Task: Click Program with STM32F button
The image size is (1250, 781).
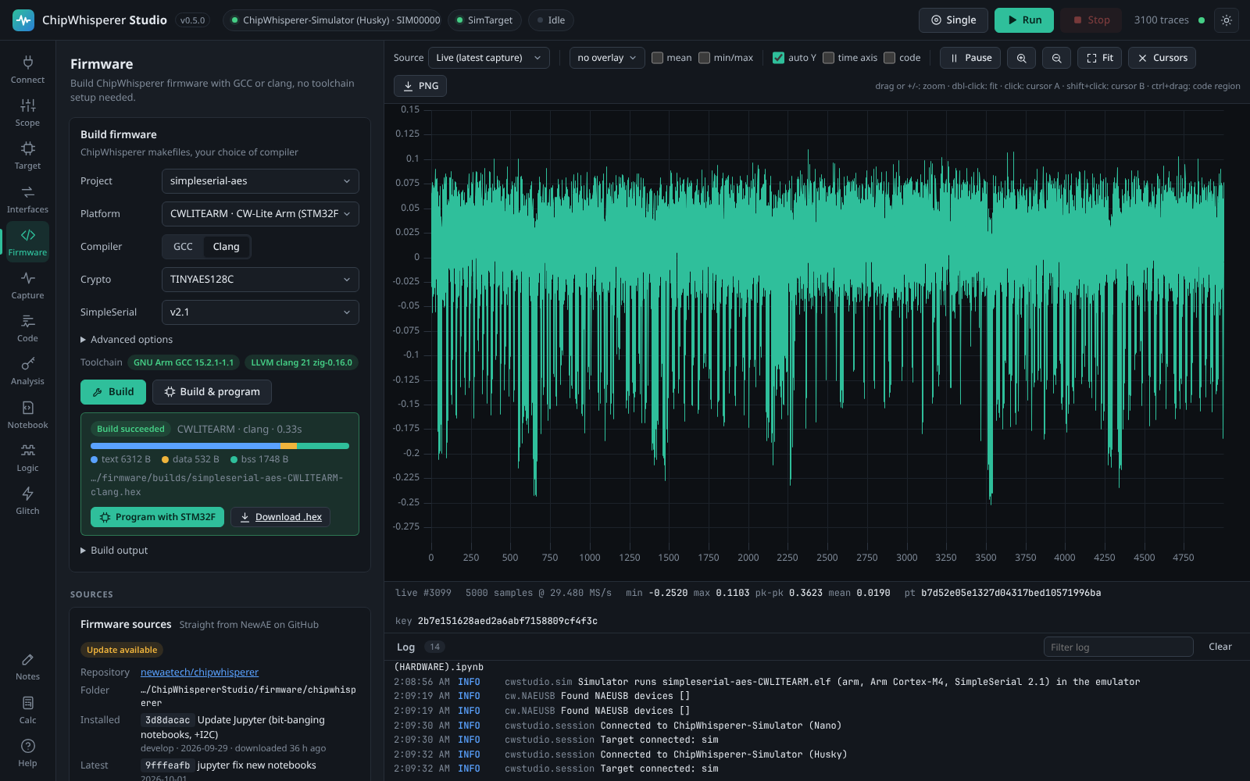Action: 157,517
